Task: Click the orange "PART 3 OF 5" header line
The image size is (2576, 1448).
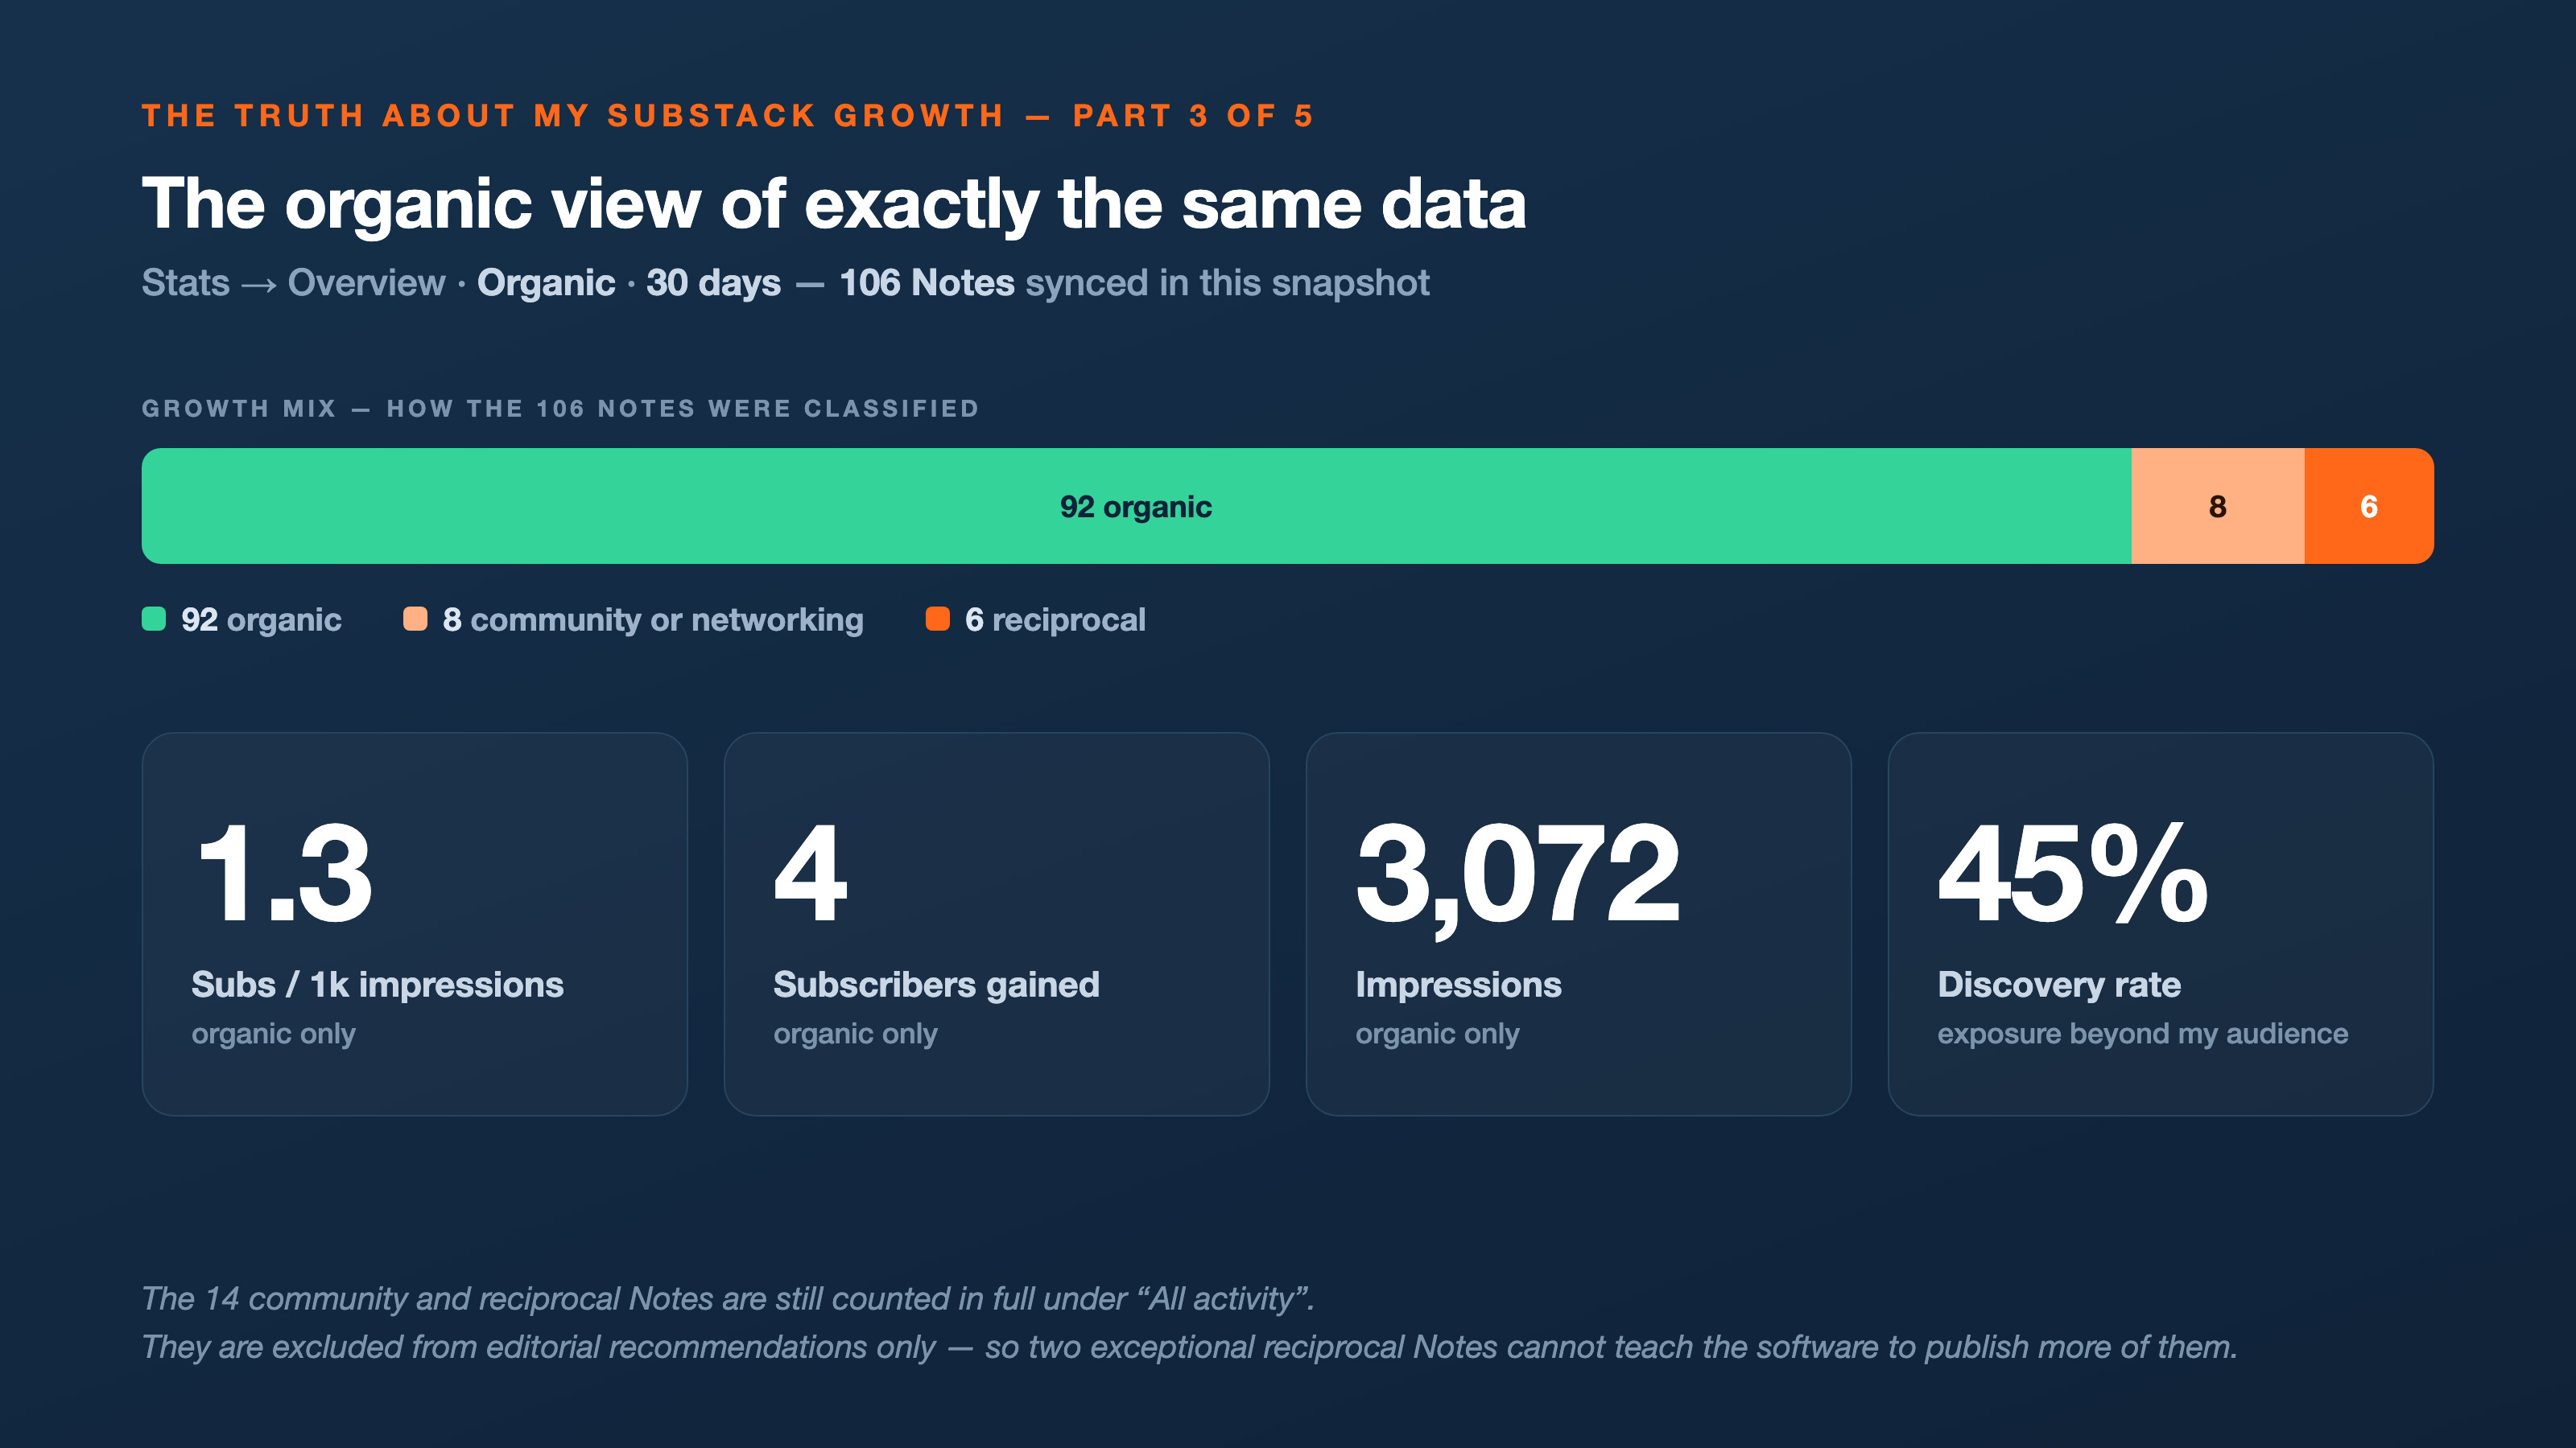Action: tap(727, 116)
